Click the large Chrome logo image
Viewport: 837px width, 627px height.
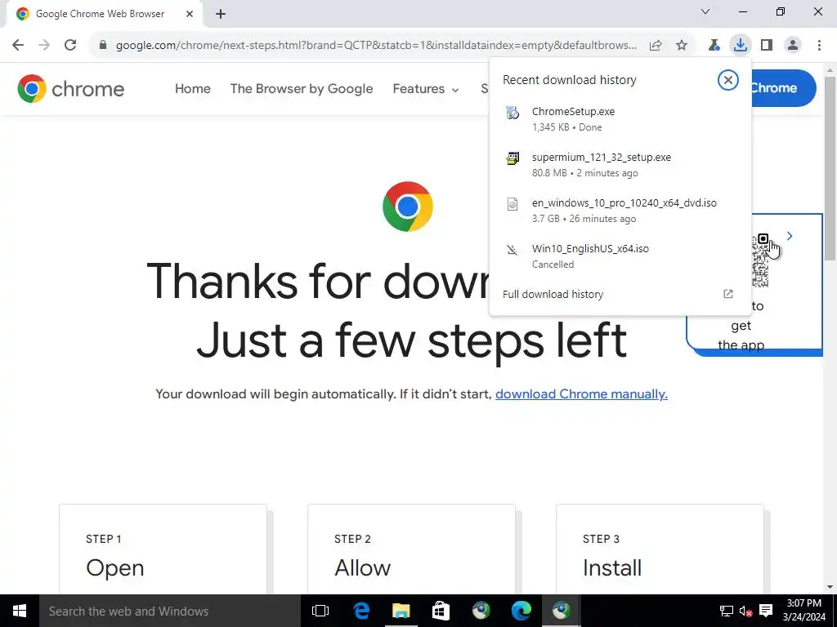(408, 207)
